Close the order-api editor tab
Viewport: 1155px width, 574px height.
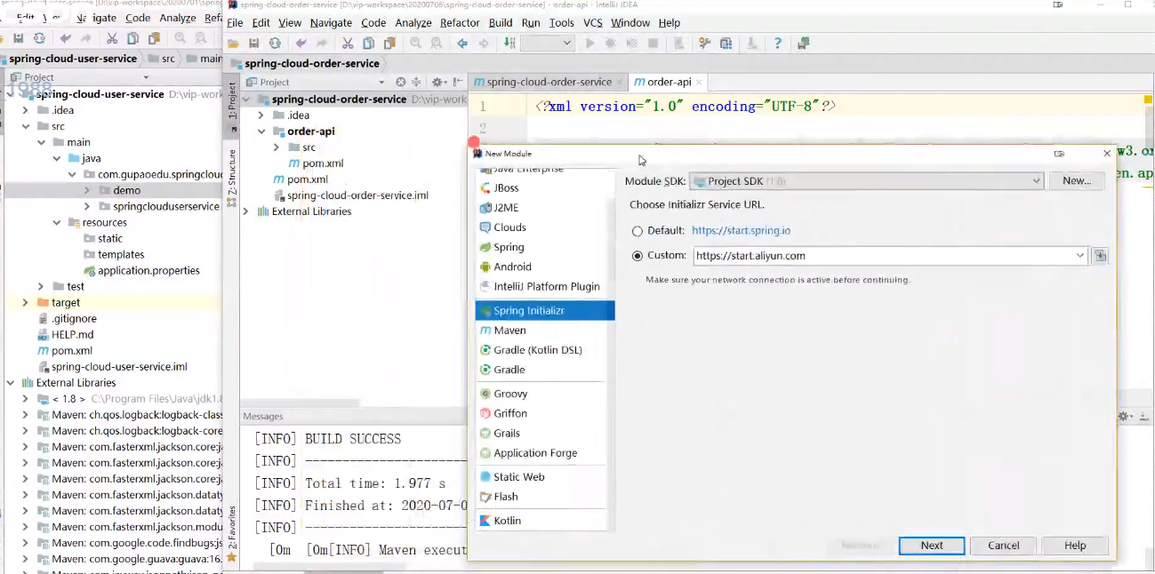(700, 82)
